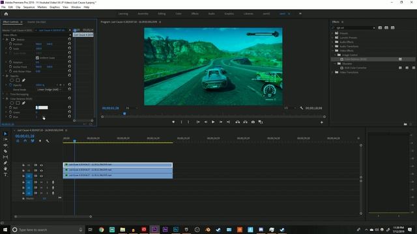
Task: Collapse the Image Control folder
Action: [335, 55]
